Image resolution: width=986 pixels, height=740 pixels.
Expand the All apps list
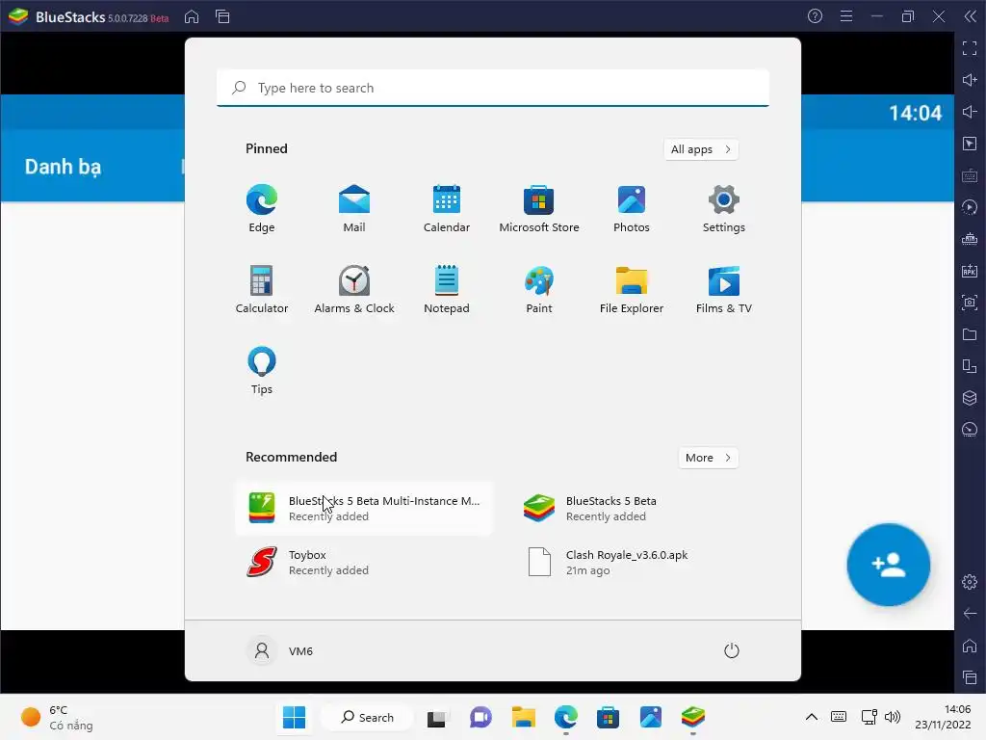pos(701,149)
